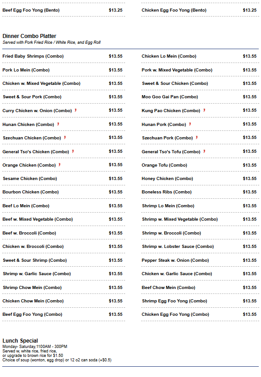This screenshot has height=377, width=261.
Task: Select Fried Baby Shrimps (Combo) item
Action: coord(63,56)
